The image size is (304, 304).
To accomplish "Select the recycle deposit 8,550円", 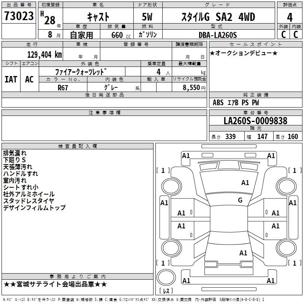I will [194, 88].
